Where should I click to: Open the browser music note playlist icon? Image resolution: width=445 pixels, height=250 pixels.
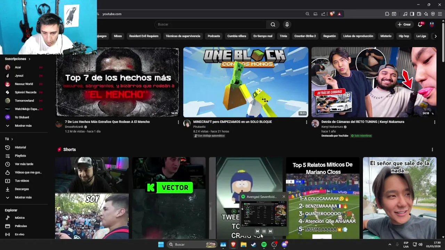[x=405, y=14]
